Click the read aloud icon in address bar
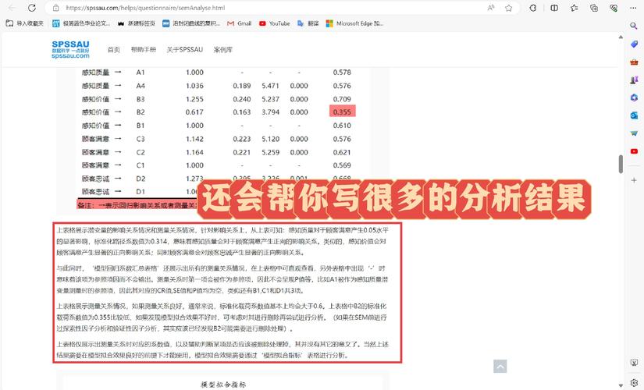Viewport: 644px width, 390px height. (491, 8)
